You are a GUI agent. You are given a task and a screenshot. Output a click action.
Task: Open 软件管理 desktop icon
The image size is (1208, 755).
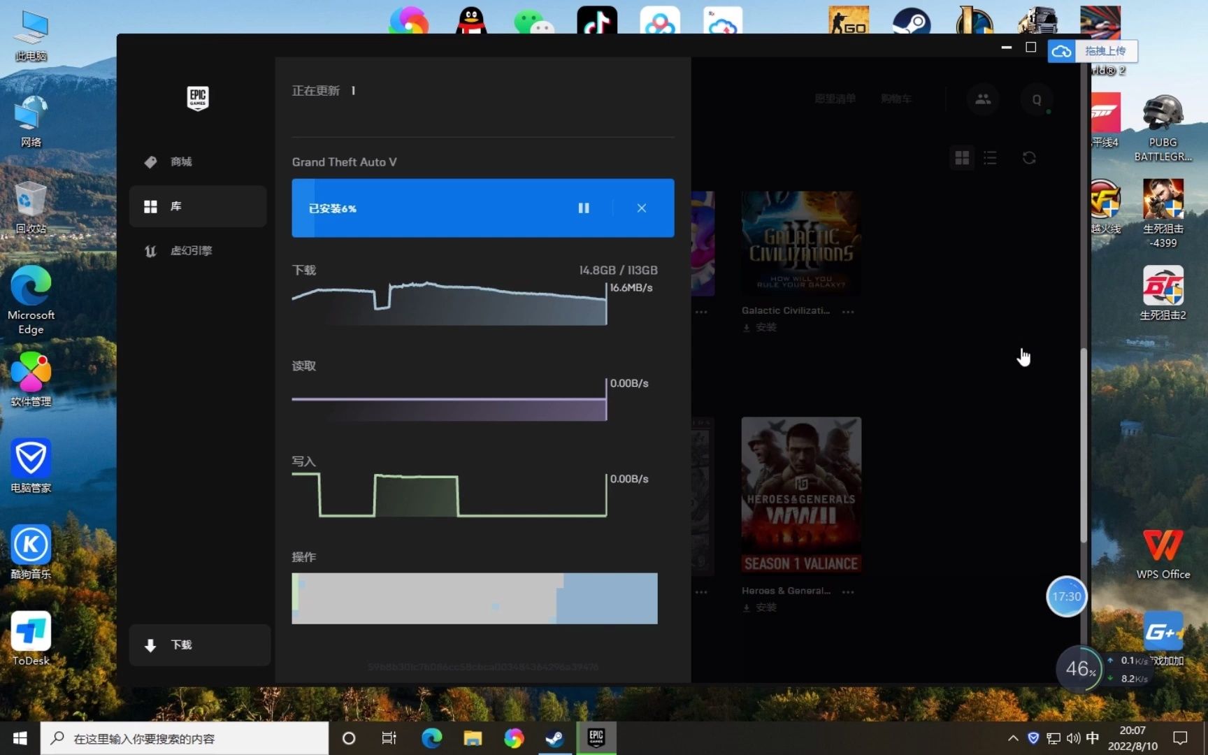tap(31, 380)
